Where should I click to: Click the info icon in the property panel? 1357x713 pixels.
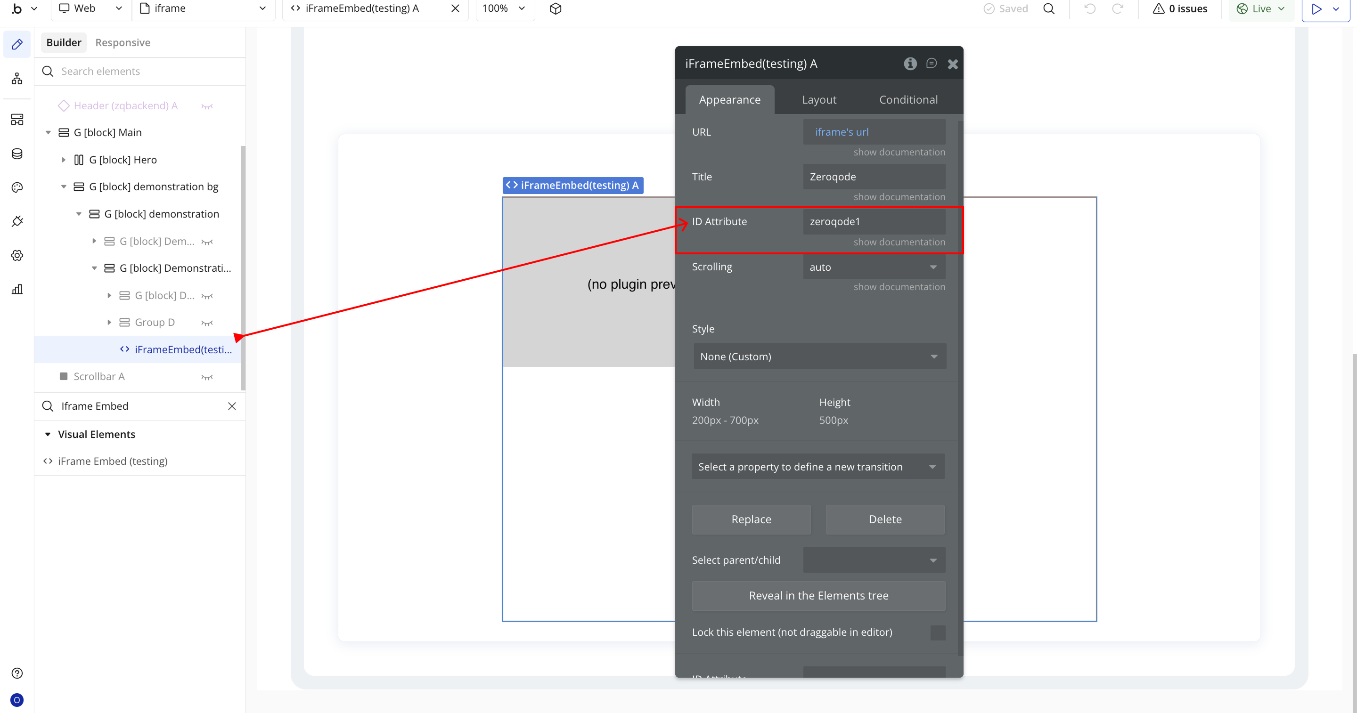(x=910, y=64)
